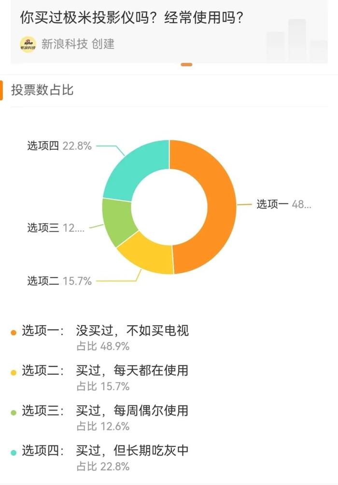Click the green legend dot for 选项三
The height and width of the screenshot is (485, 338).
(14, 413)
